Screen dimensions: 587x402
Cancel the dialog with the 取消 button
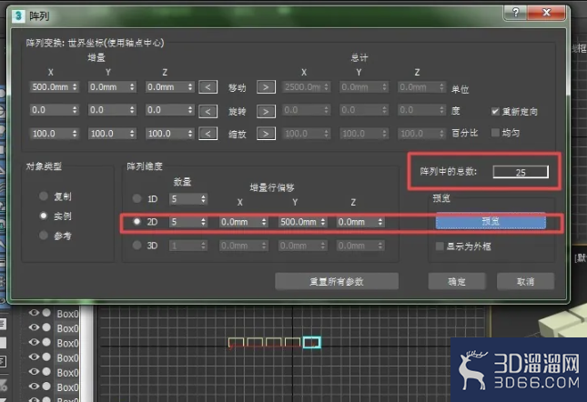pos(525,281)
